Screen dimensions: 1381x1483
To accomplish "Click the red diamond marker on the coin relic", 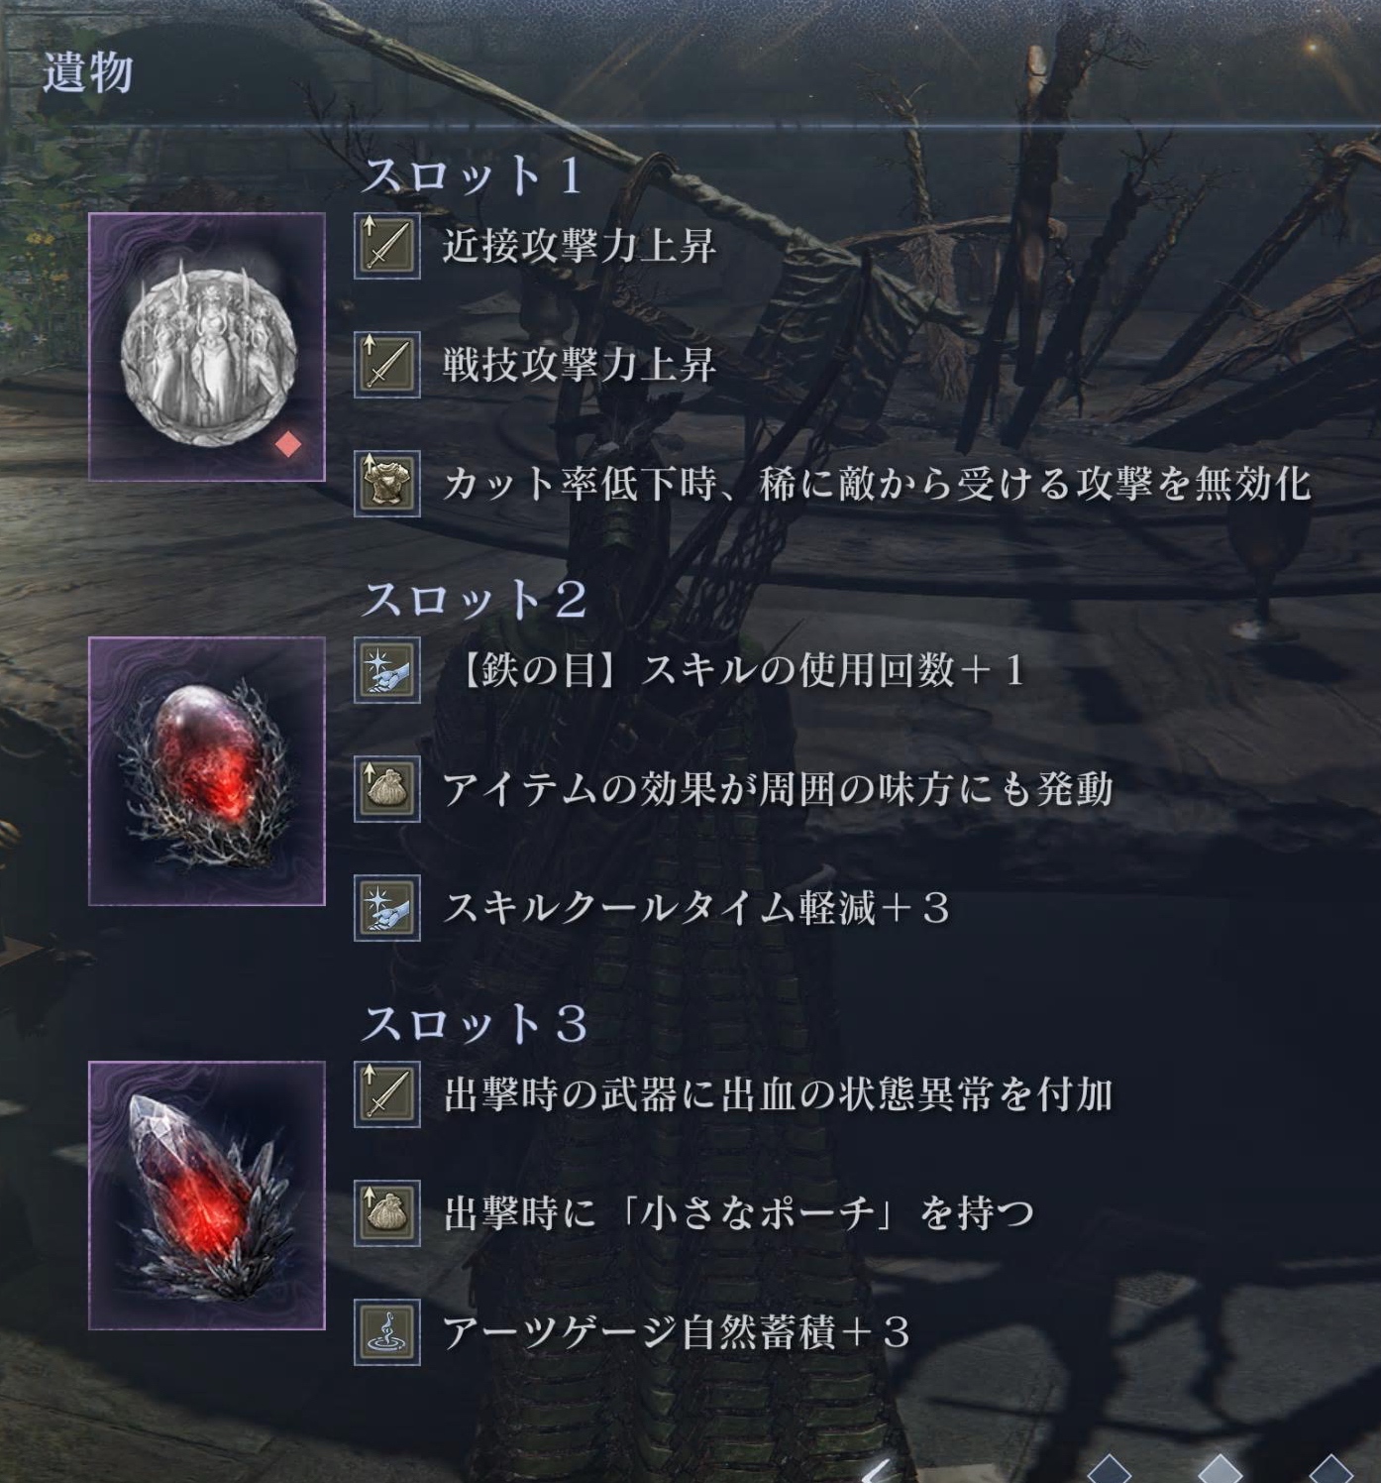I will point(288,444).
